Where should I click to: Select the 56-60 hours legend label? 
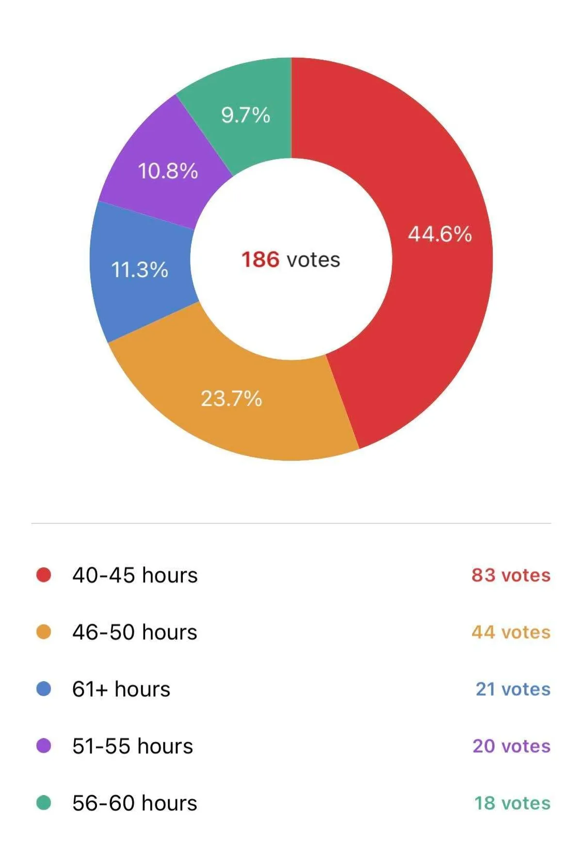(x=135, y=803)
